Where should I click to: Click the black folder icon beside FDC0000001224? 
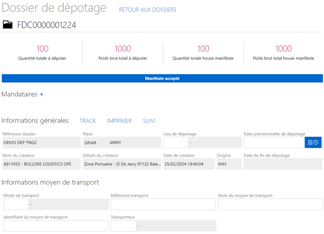(8, 25)
